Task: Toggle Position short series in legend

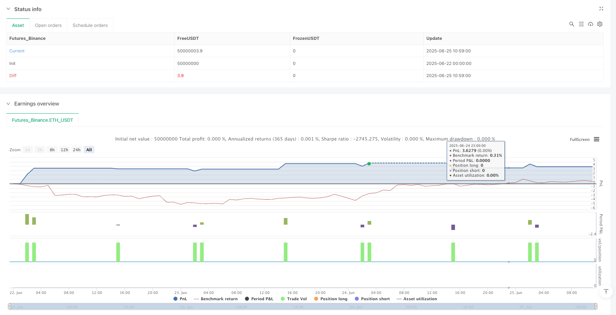Action: pyautogui.click(x=372, y=299)
